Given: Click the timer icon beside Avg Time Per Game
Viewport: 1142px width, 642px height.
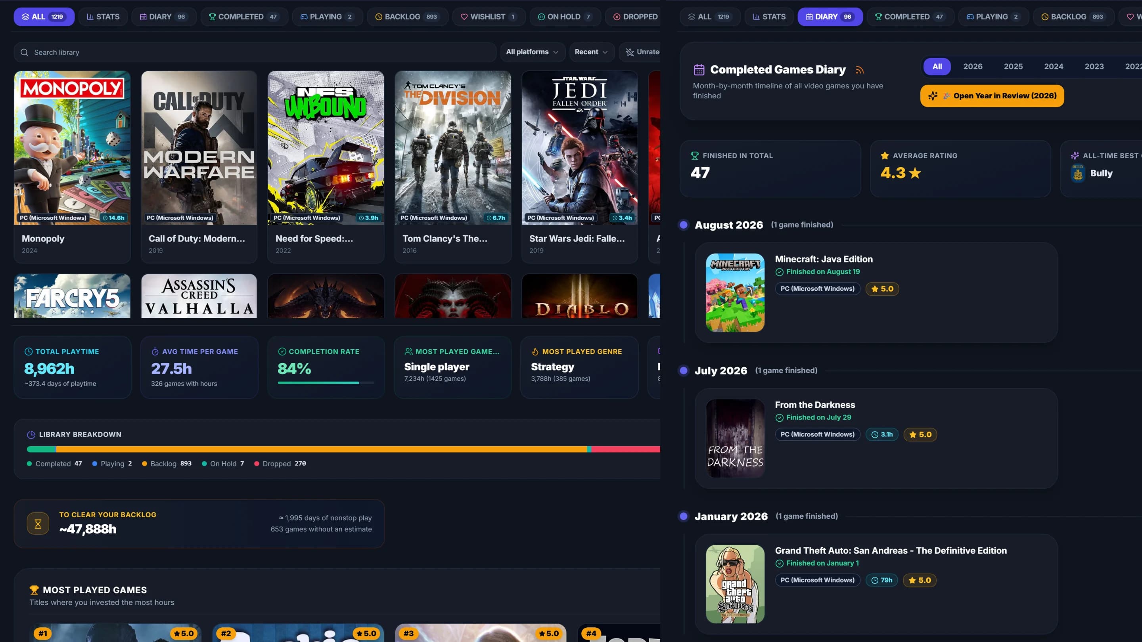Looking at the screenshot, I should click(155, 352).
